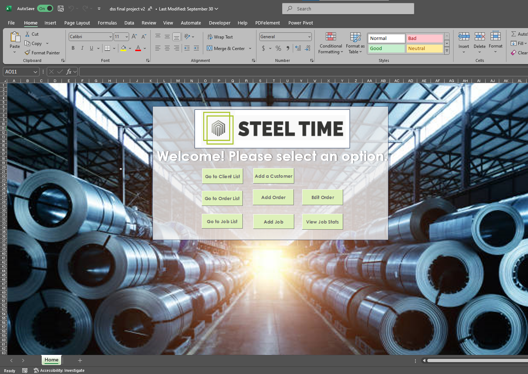The height and width of the screenshot is (374, 528).
Task: Open the File menu
Action: [12, 23]
